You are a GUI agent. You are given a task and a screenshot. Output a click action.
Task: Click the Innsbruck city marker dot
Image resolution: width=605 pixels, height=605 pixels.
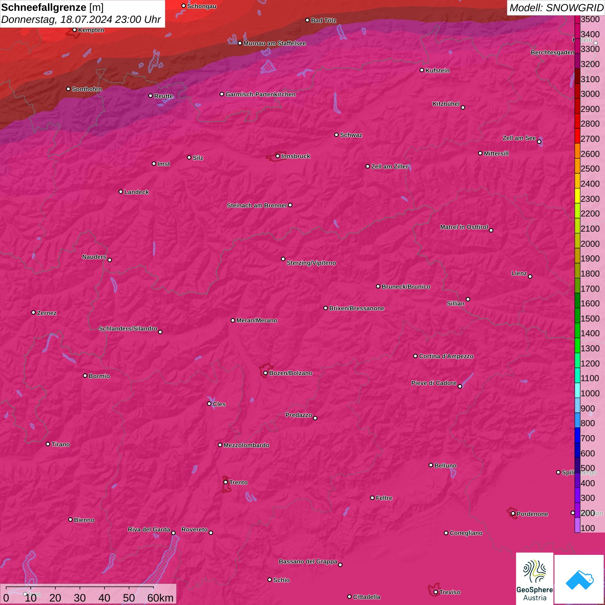(x=277, y=156)
